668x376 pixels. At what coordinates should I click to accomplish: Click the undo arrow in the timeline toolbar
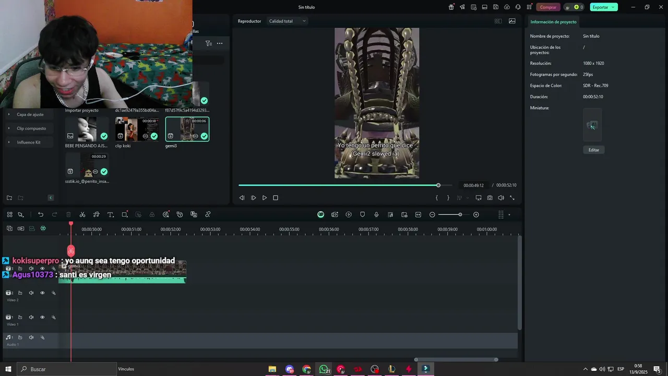[x=41, y=215]
